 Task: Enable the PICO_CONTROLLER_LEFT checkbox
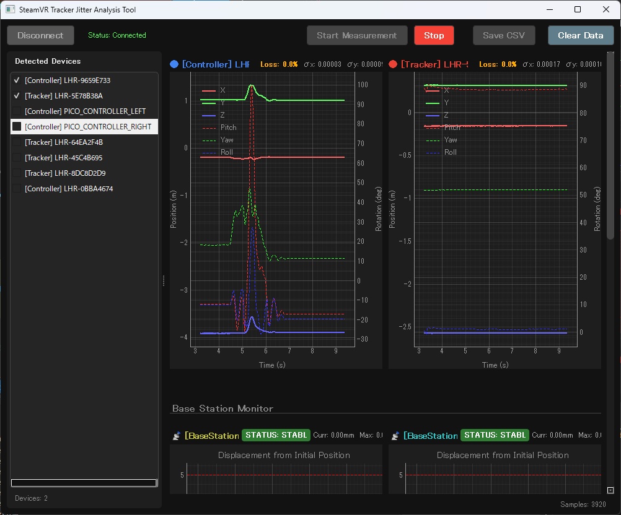[16, 111]
